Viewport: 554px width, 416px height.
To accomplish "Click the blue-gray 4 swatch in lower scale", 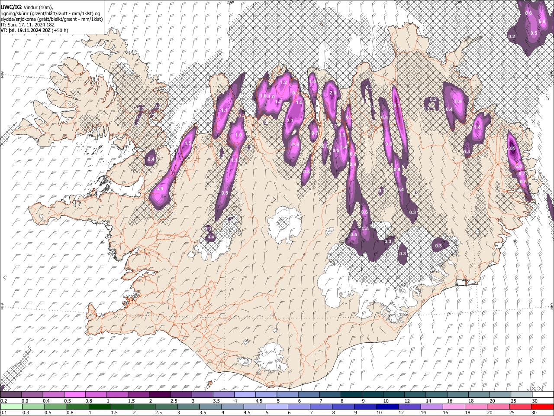I will pos(232,406).
